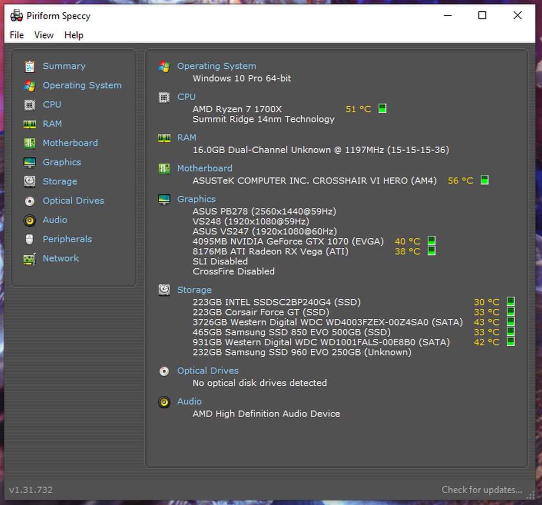Click the GTX 1070 temperature graph icon

coord(431,241)
